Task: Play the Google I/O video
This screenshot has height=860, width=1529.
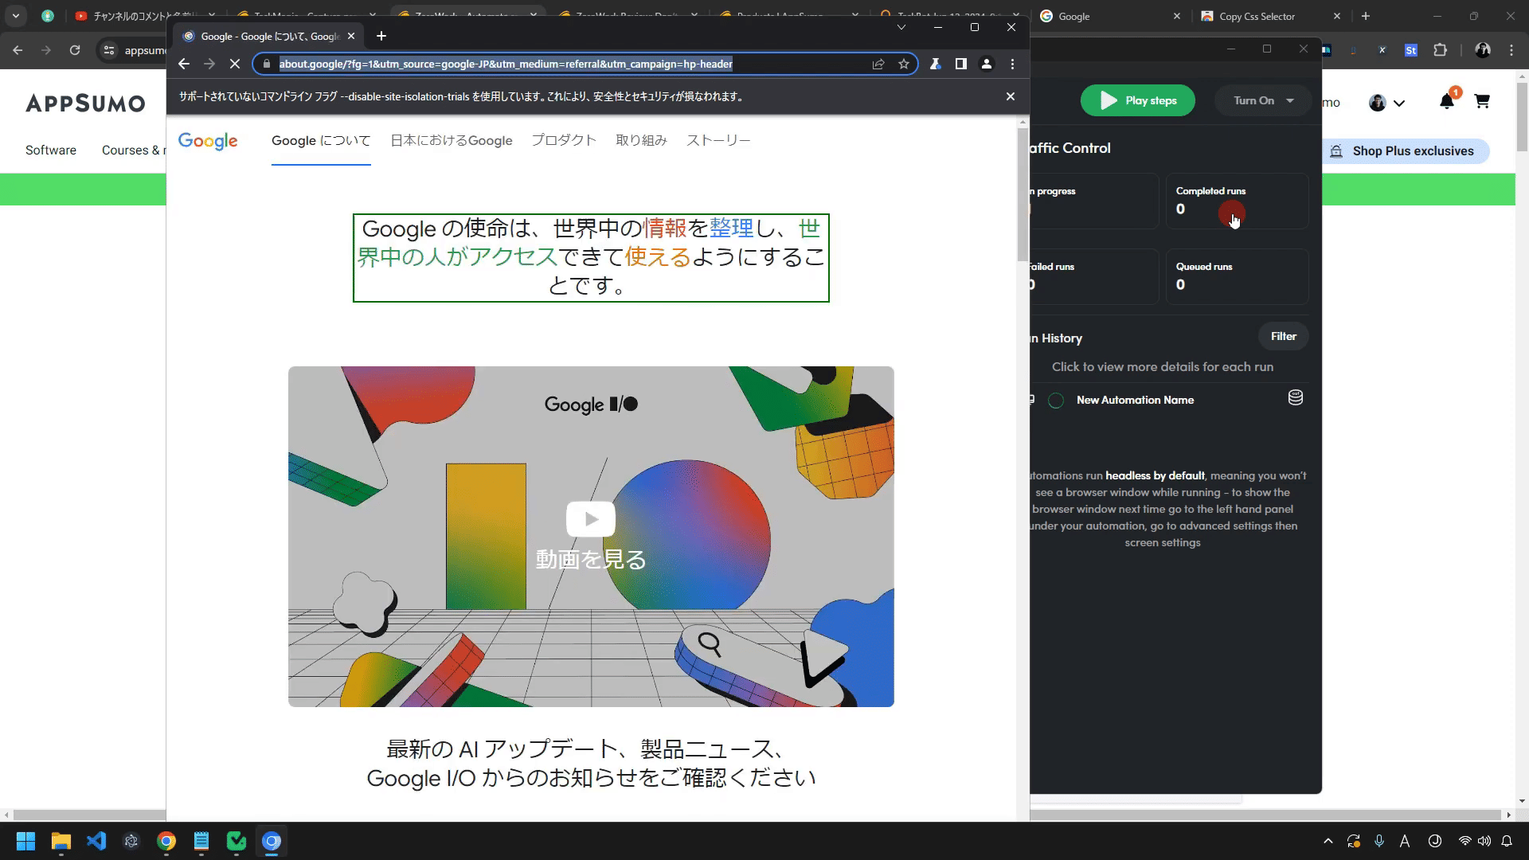Action: 590,519
